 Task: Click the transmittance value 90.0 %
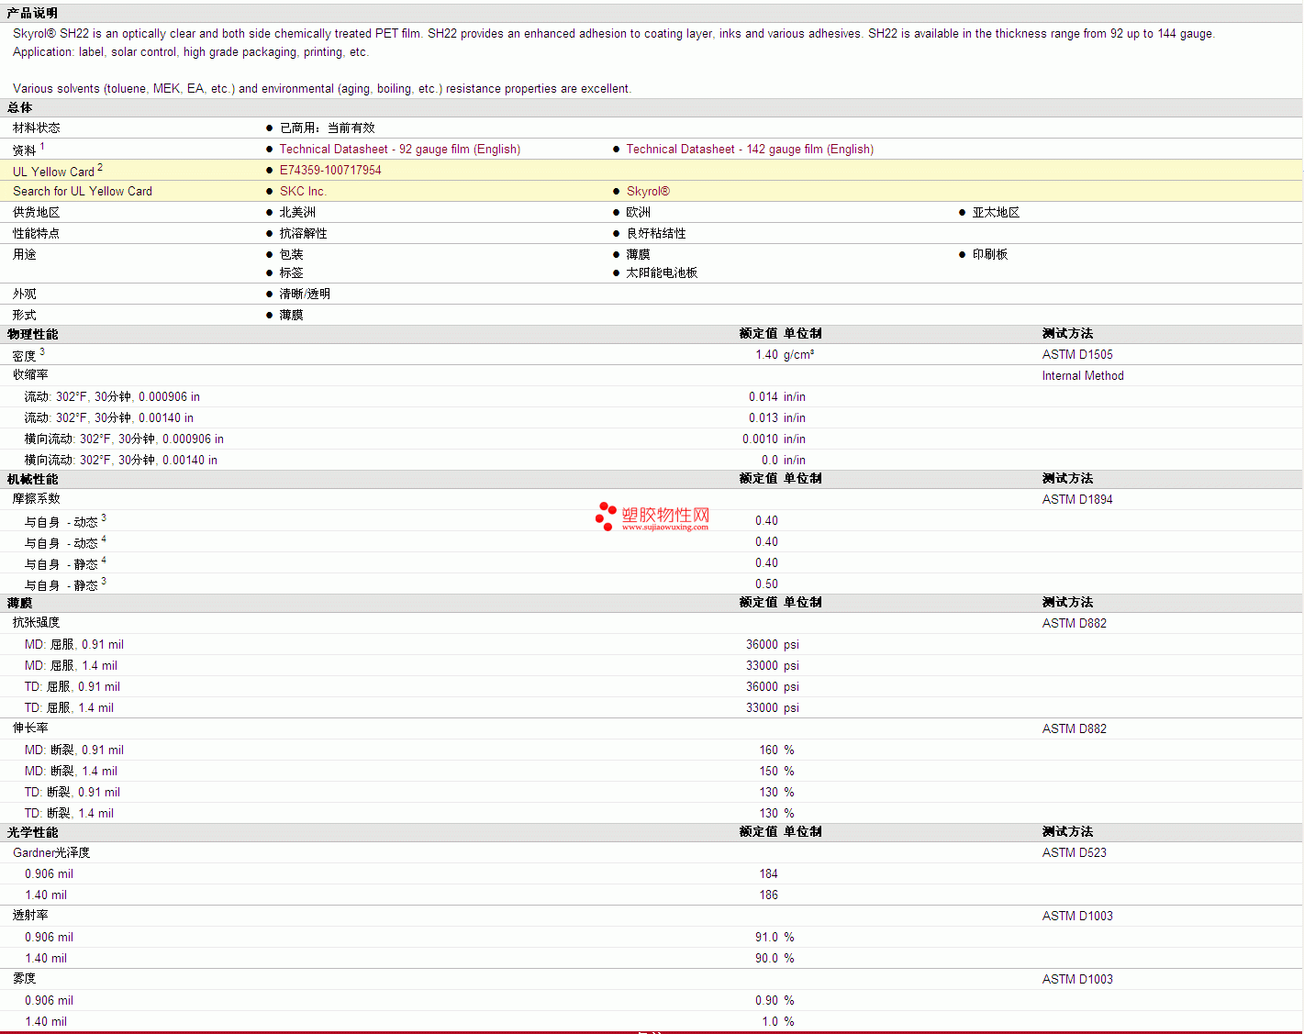pos(775,959)
